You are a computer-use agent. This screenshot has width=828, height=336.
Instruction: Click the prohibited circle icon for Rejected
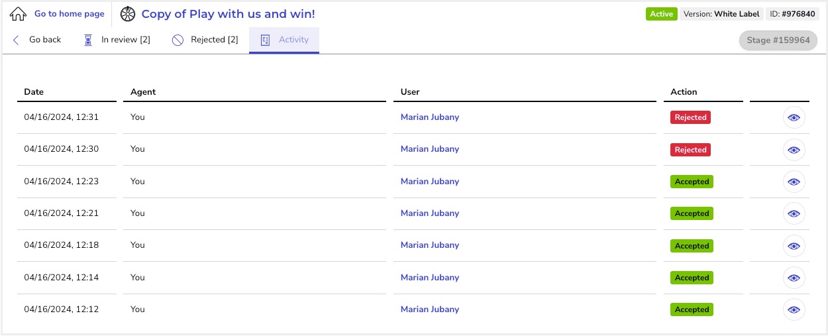(x=178, y=40)
